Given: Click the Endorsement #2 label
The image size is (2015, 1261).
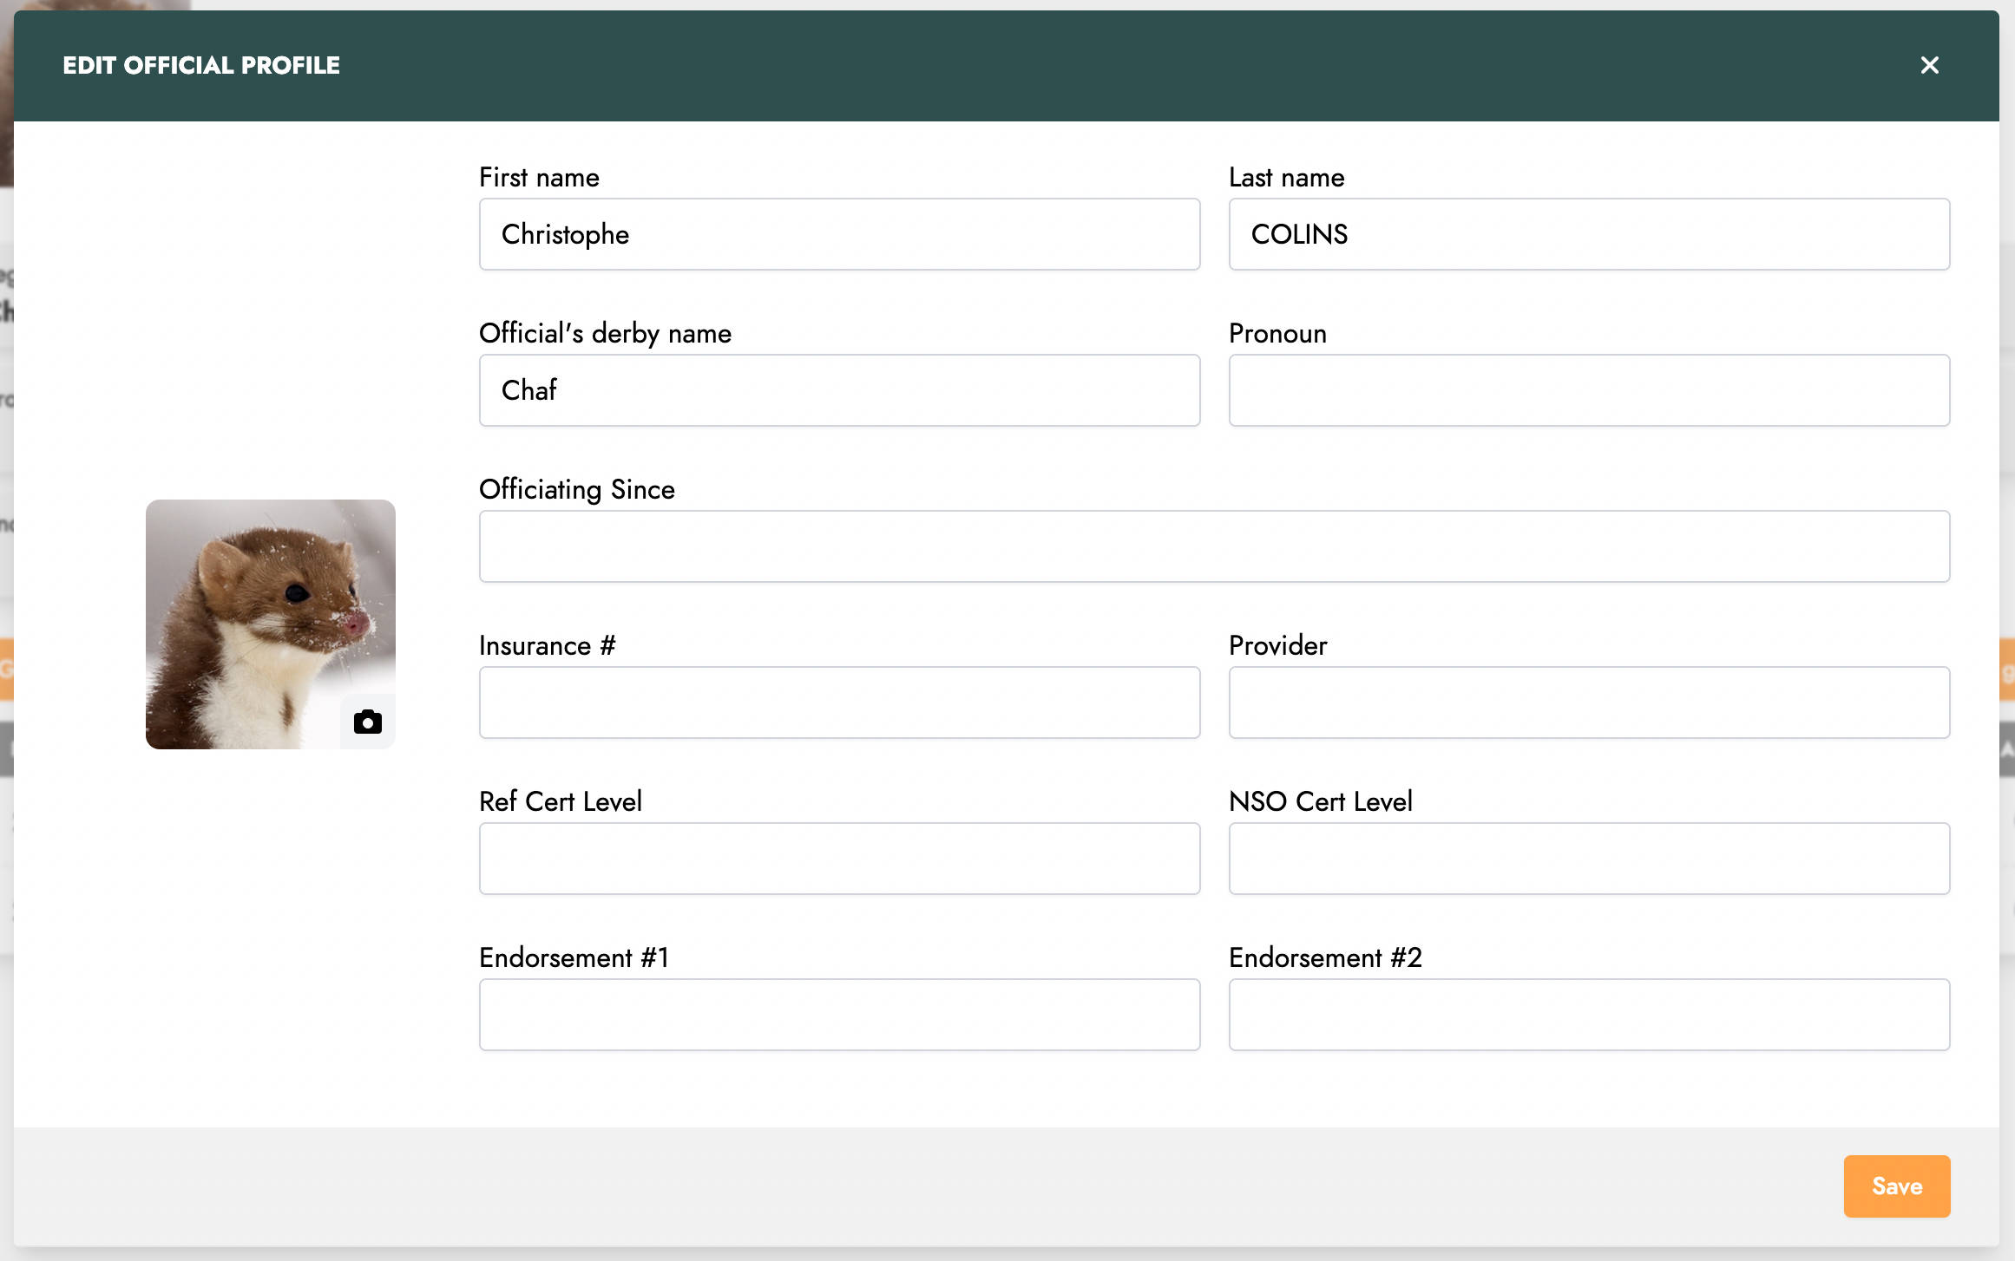Looking at the screenshot, I should (x=1325, y=957).
